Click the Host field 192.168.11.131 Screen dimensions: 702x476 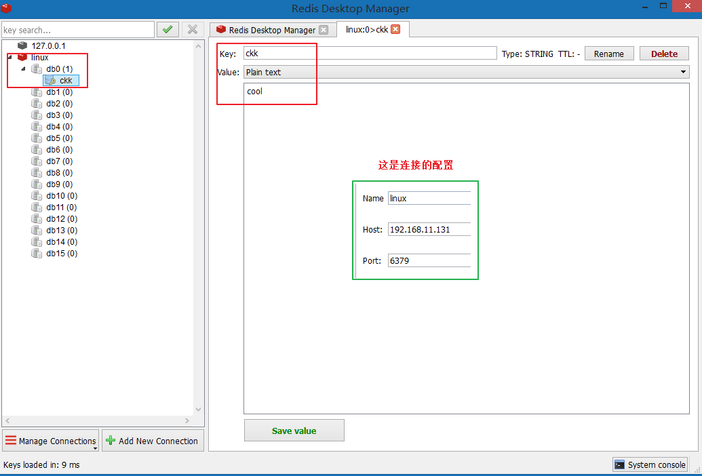point(429,229)
